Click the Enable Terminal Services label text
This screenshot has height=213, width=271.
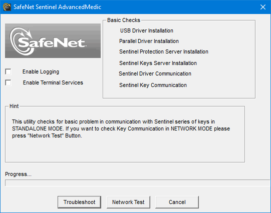coord(53,82)
